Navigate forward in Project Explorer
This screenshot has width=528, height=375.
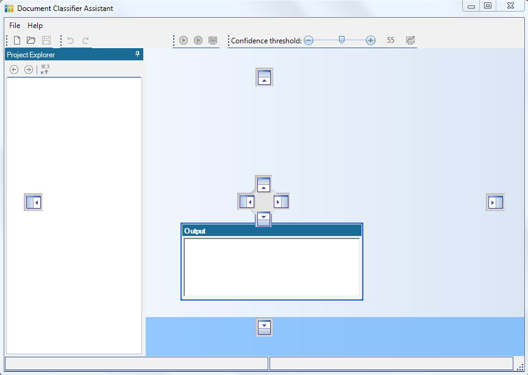(28, 70)
